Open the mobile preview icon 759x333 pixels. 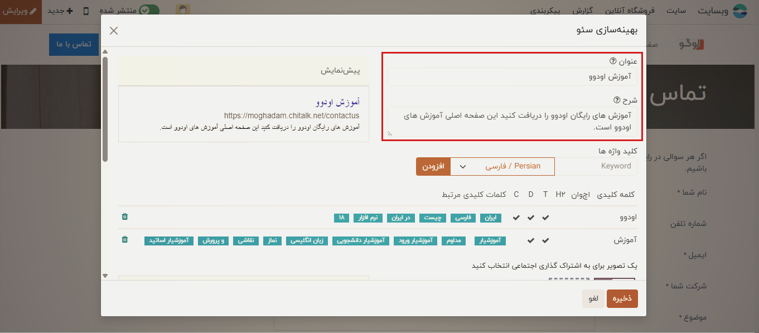pos(86,11)
